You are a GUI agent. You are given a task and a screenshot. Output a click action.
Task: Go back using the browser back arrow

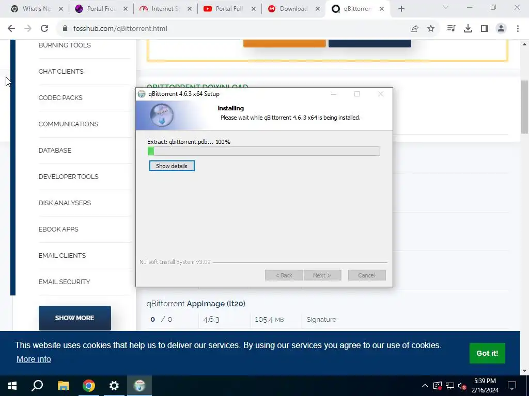[11, 29]
